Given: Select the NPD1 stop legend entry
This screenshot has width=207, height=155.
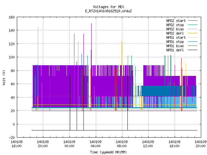Looking at the screenshot, I should tap(175, 42).
